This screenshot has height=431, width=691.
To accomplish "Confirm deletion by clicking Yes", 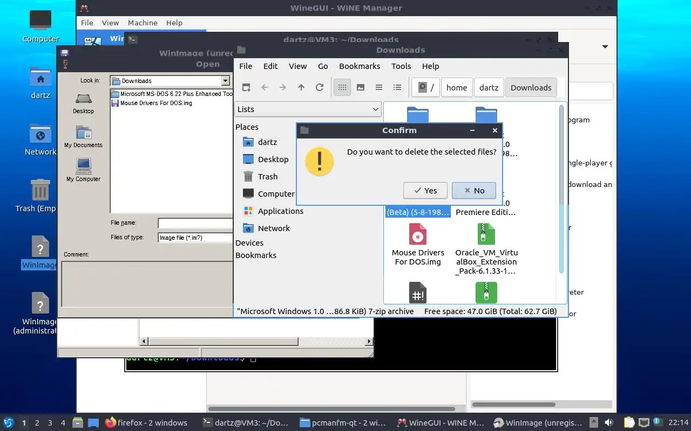I will (x=425, y=190).
